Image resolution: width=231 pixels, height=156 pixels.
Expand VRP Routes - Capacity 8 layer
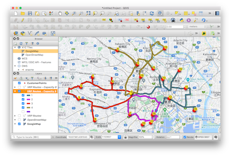pyautogui.click(x=15, y=87)
